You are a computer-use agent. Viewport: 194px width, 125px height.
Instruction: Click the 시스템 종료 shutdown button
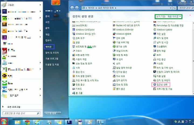[x=51, y=113]
